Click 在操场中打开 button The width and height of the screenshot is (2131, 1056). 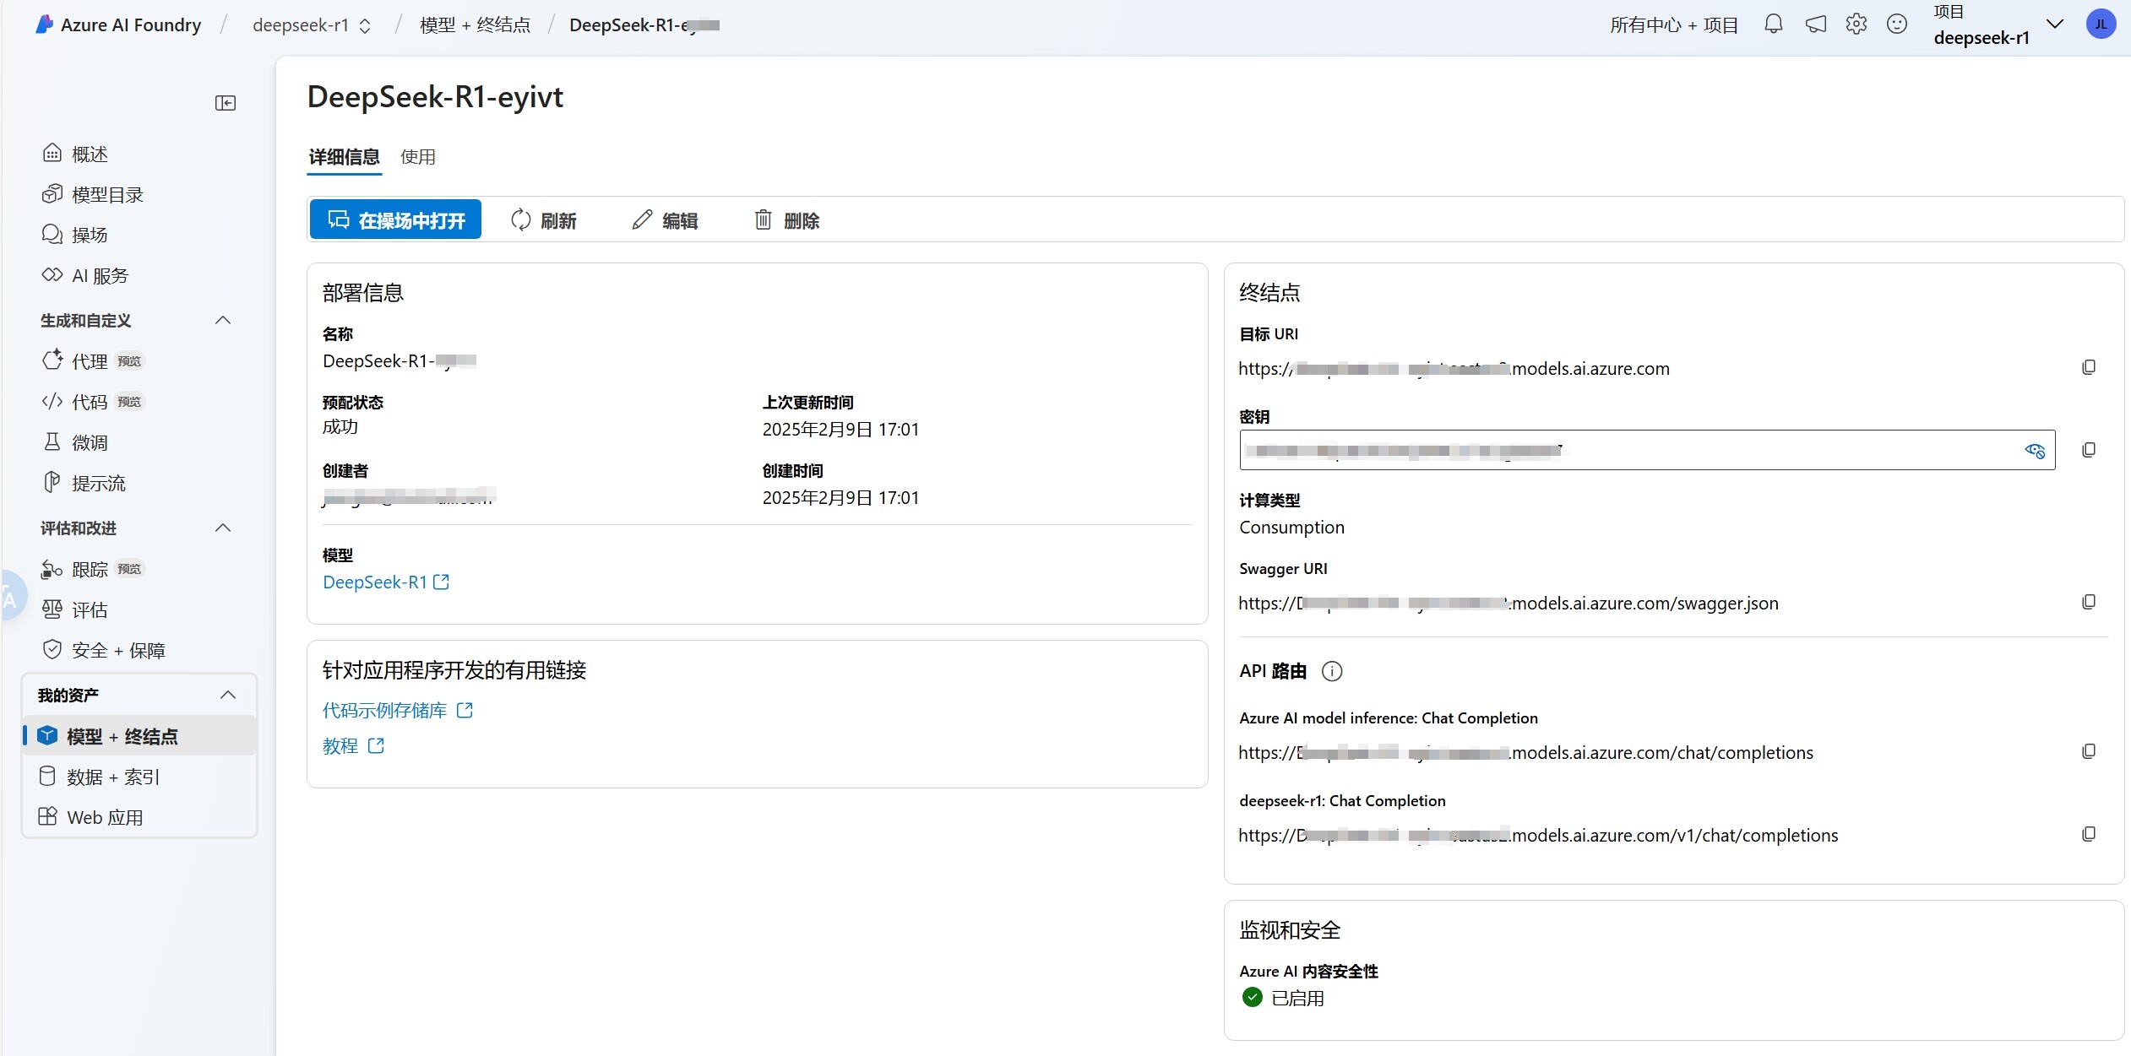395,219
